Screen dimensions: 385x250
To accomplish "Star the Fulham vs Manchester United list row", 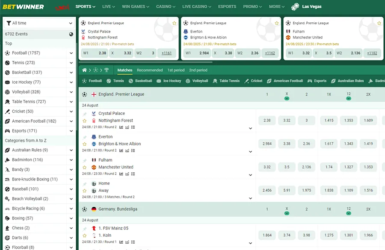I will coord(84,167).
